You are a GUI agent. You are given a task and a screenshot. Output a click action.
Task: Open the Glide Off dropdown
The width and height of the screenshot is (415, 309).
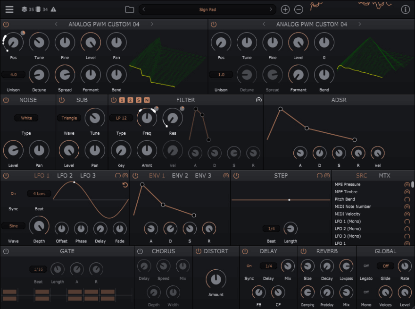point(385,266)
